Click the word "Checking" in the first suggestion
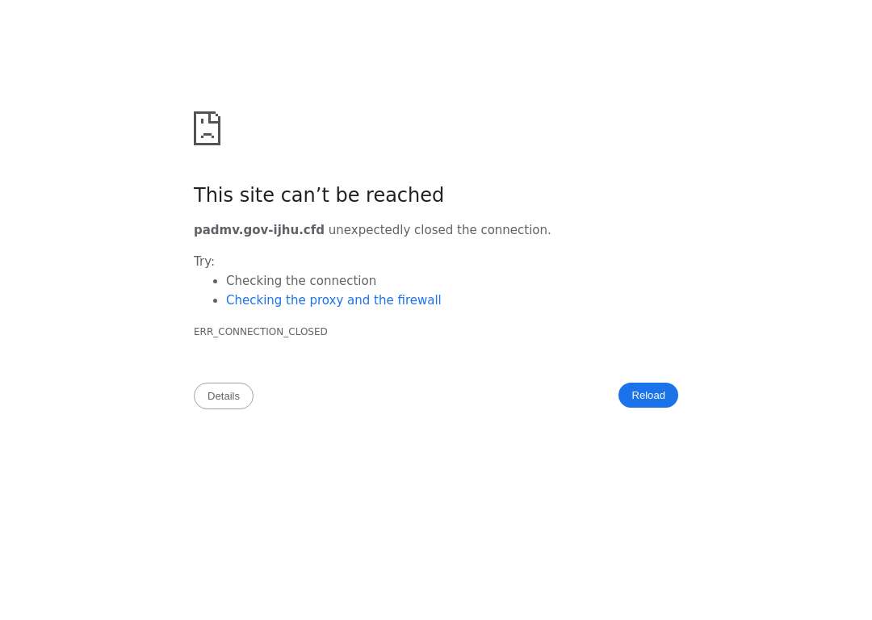The height and width of the screenshot is (620, 872). [x=252, y=281]
